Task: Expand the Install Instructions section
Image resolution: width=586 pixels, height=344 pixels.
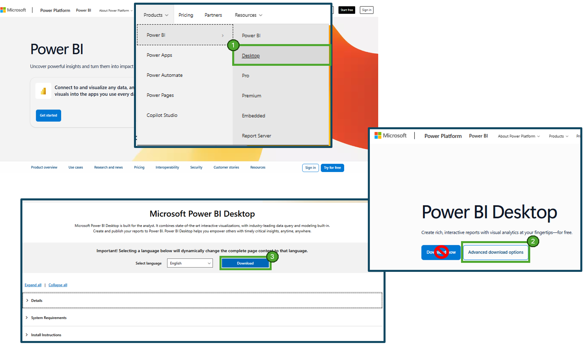Action: point(202,335)
